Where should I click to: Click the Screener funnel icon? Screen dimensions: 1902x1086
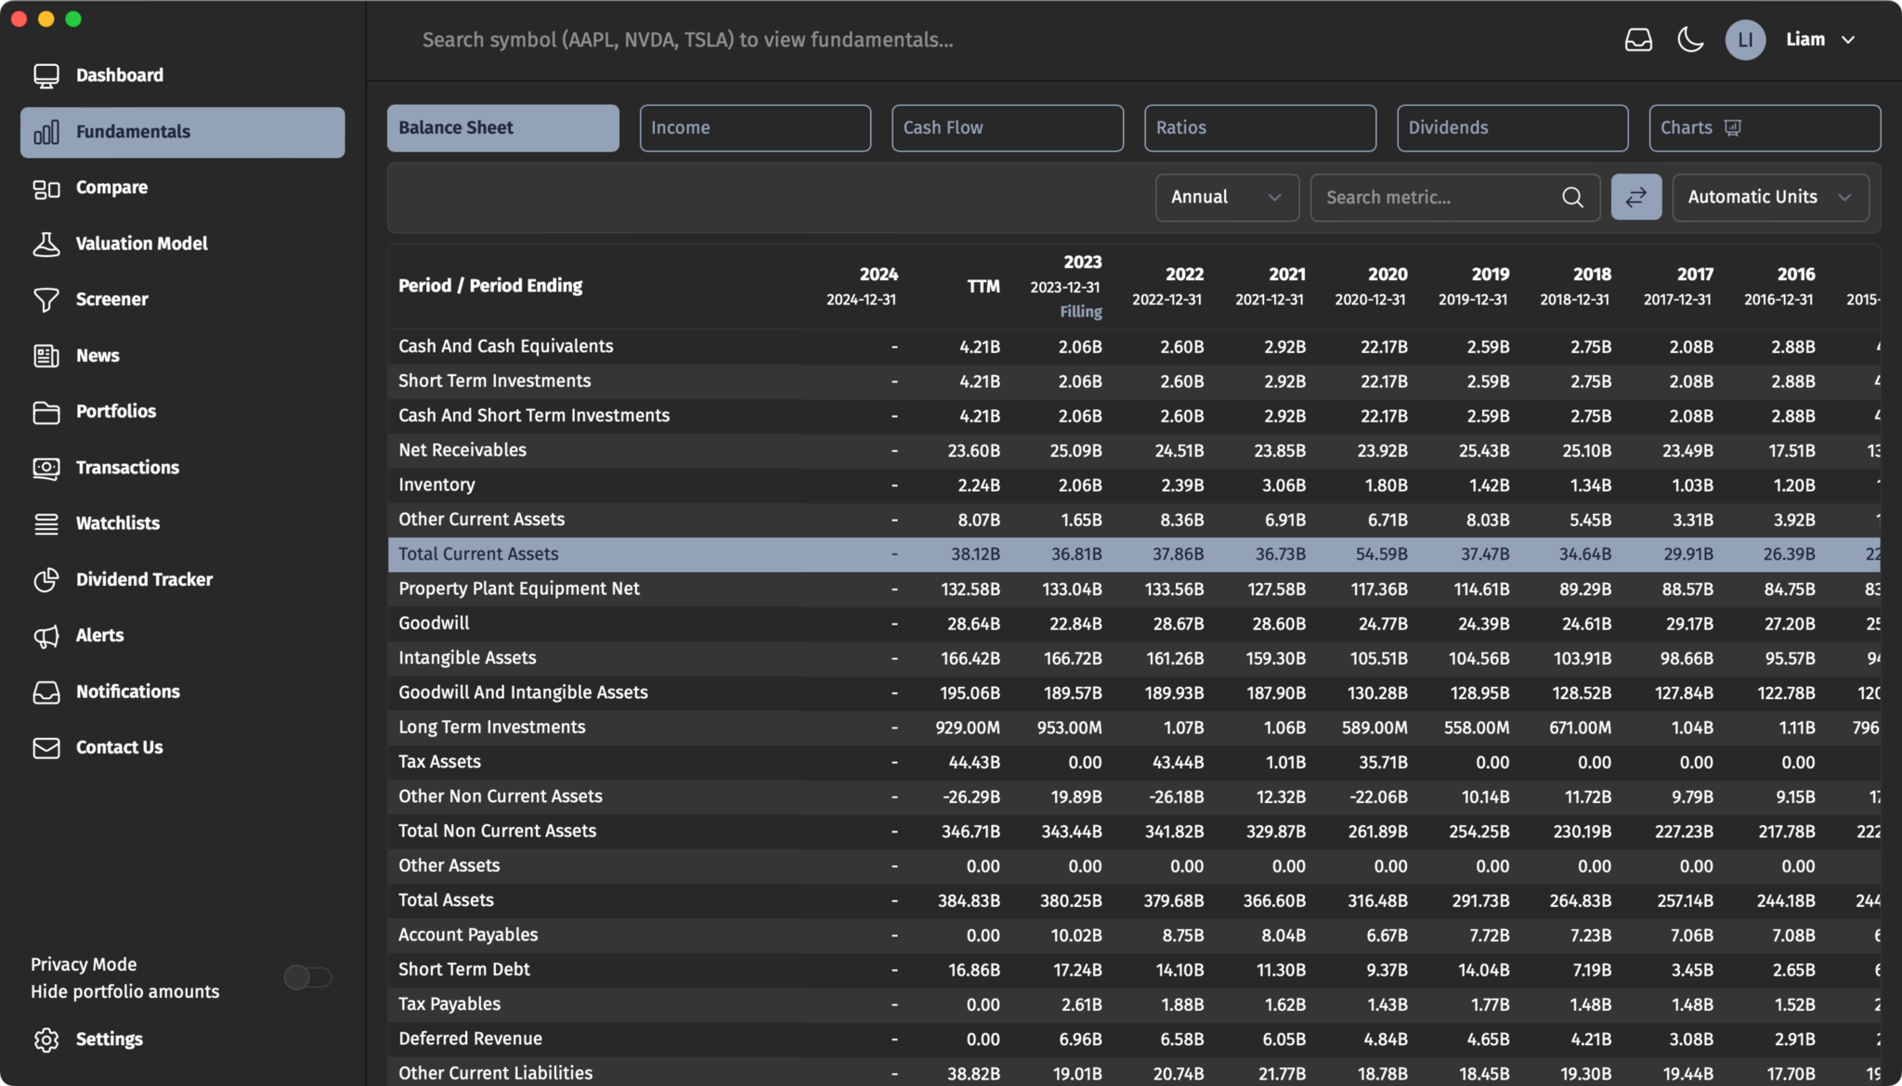[46, 300]
